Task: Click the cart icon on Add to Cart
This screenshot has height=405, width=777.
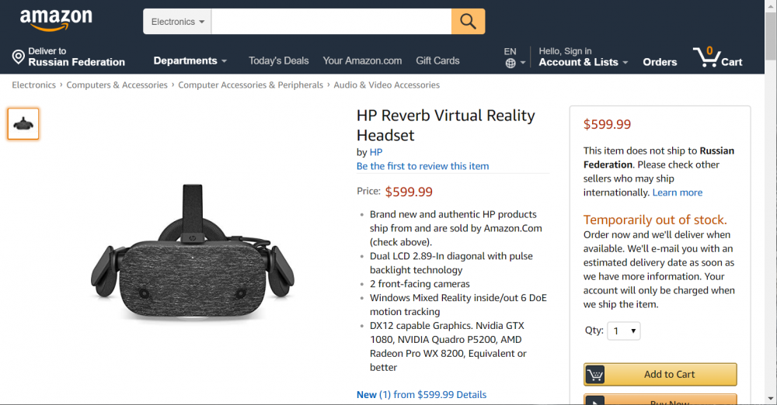Action: 595,375
